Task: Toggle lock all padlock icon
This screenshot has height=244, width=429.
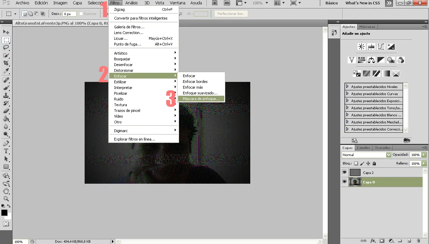Action: (x=374, y=163)
